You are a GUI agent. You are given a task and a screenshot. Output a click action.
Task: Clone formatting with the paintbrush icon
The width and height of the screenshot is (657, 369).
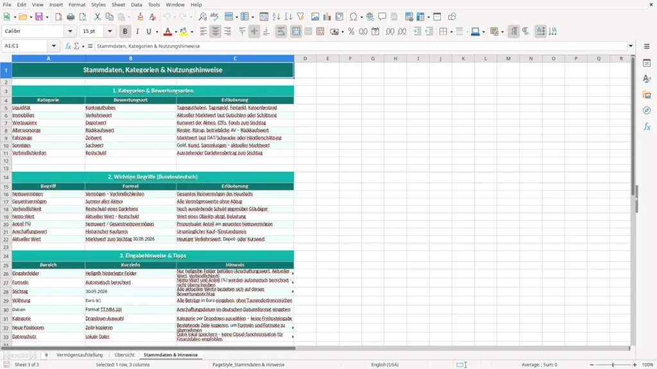[x=141, y=17]
